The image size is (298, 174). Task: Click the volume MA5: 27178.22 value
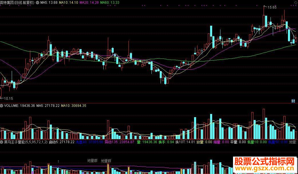[48, 106]
